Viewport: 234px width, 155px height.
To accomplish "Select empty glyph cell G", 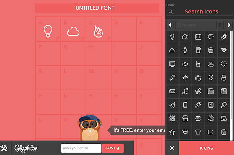I will click(73, 53).
